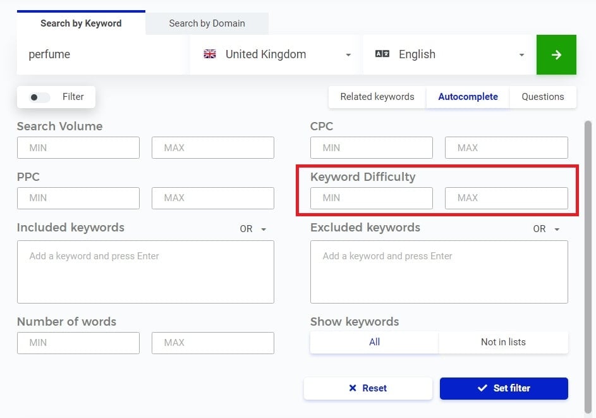Viewport: 596px width, 418px height.
Task: Click the green arrow search icon
Action: tap(556, 54)
